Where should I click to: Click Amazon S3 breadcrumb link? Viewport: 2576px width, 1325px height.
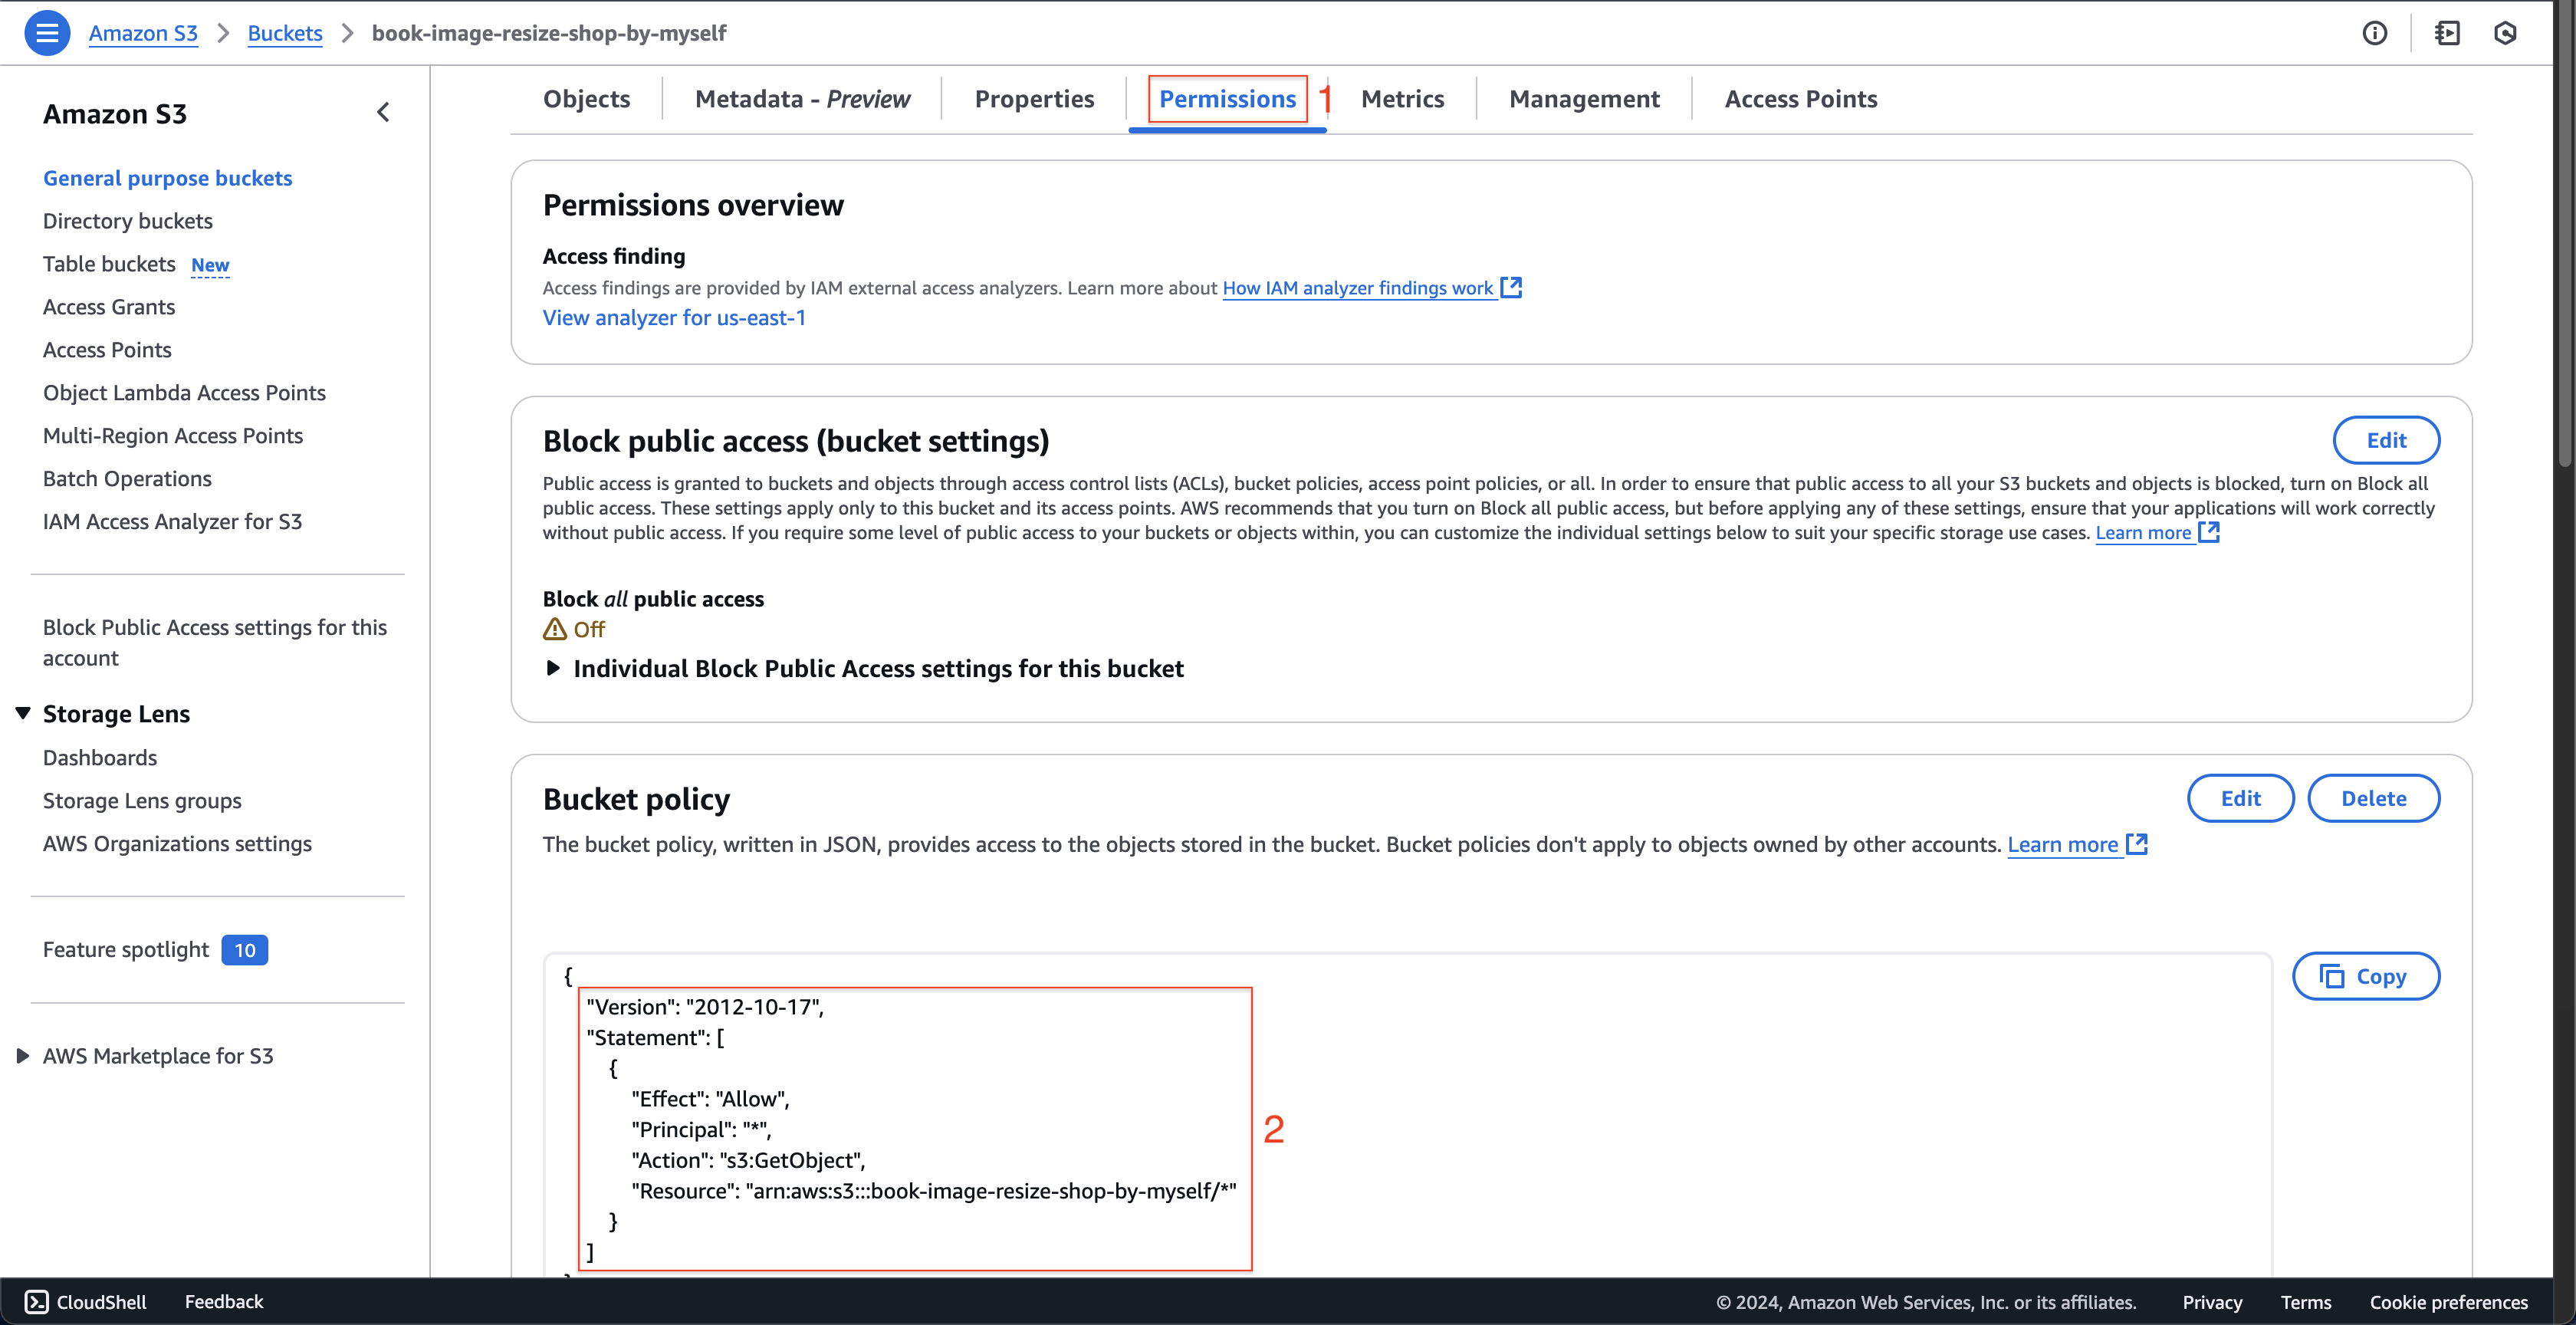coord(143,33)
